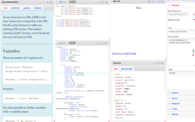Select the javascript tab in Source
This screenshot has width=195, height=122.
point(126,69)
